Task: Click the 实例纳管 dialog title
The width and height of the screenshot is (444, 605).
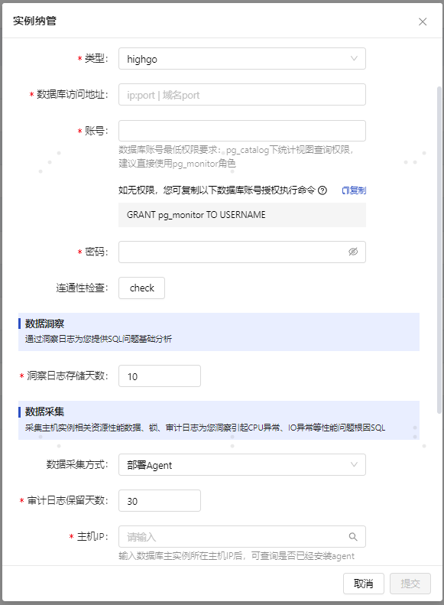Action: pyautogui.click(x=34, y=21)
